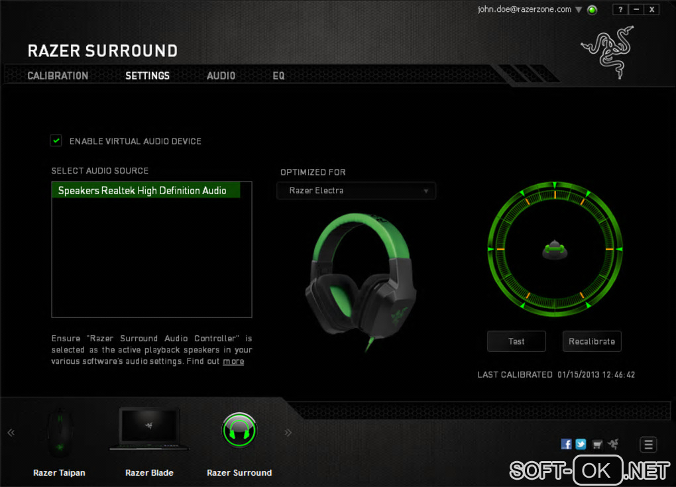This screenshot has width=676, height=487.
Task: Click the Test button
Action: click(x=516, y=341)
